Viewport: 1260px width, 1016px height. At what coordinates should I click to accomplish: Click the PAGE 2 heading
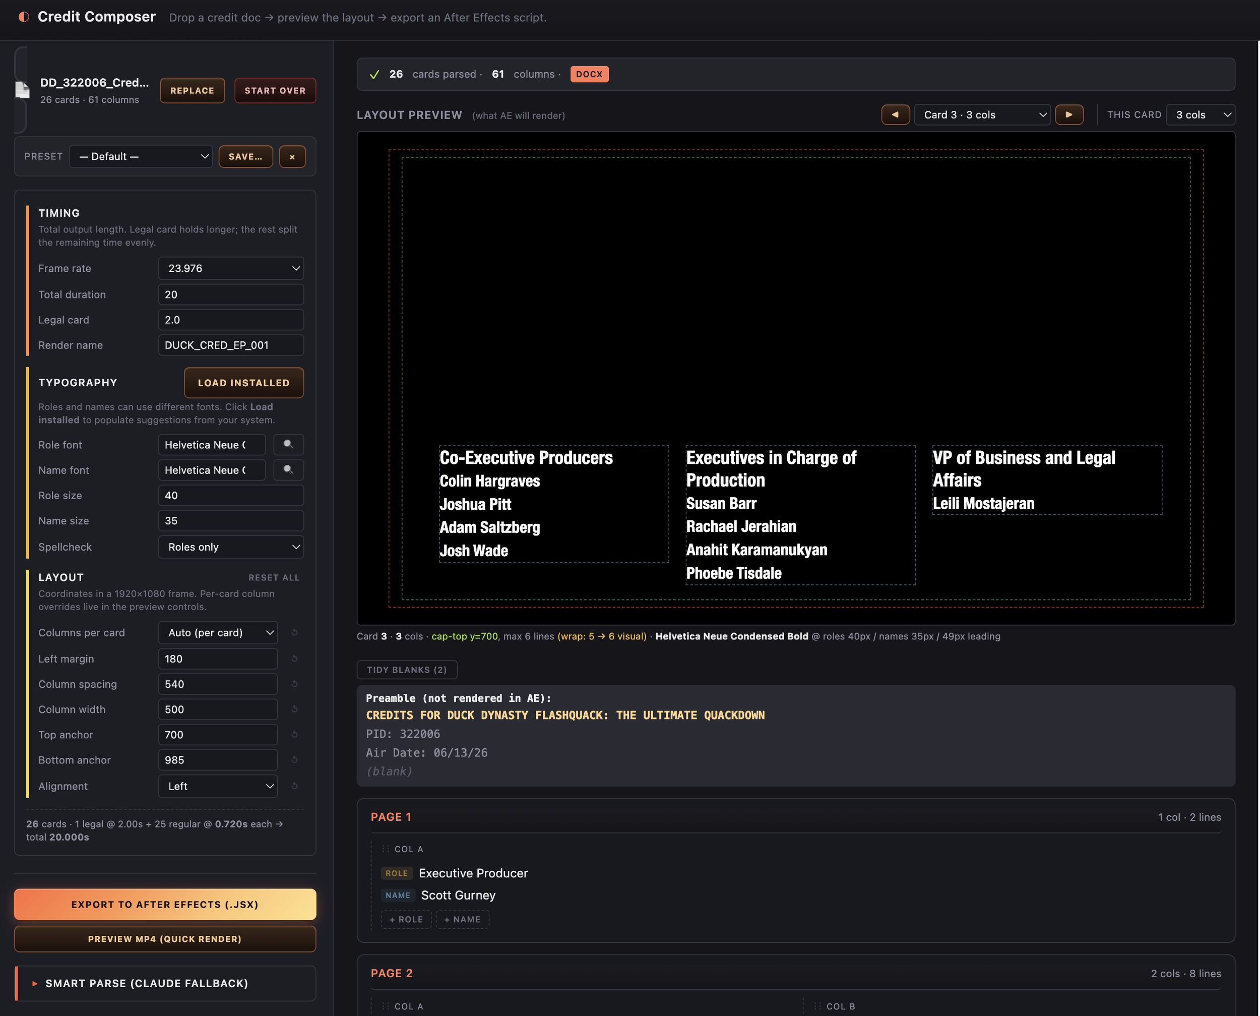(x=391, y=973)
